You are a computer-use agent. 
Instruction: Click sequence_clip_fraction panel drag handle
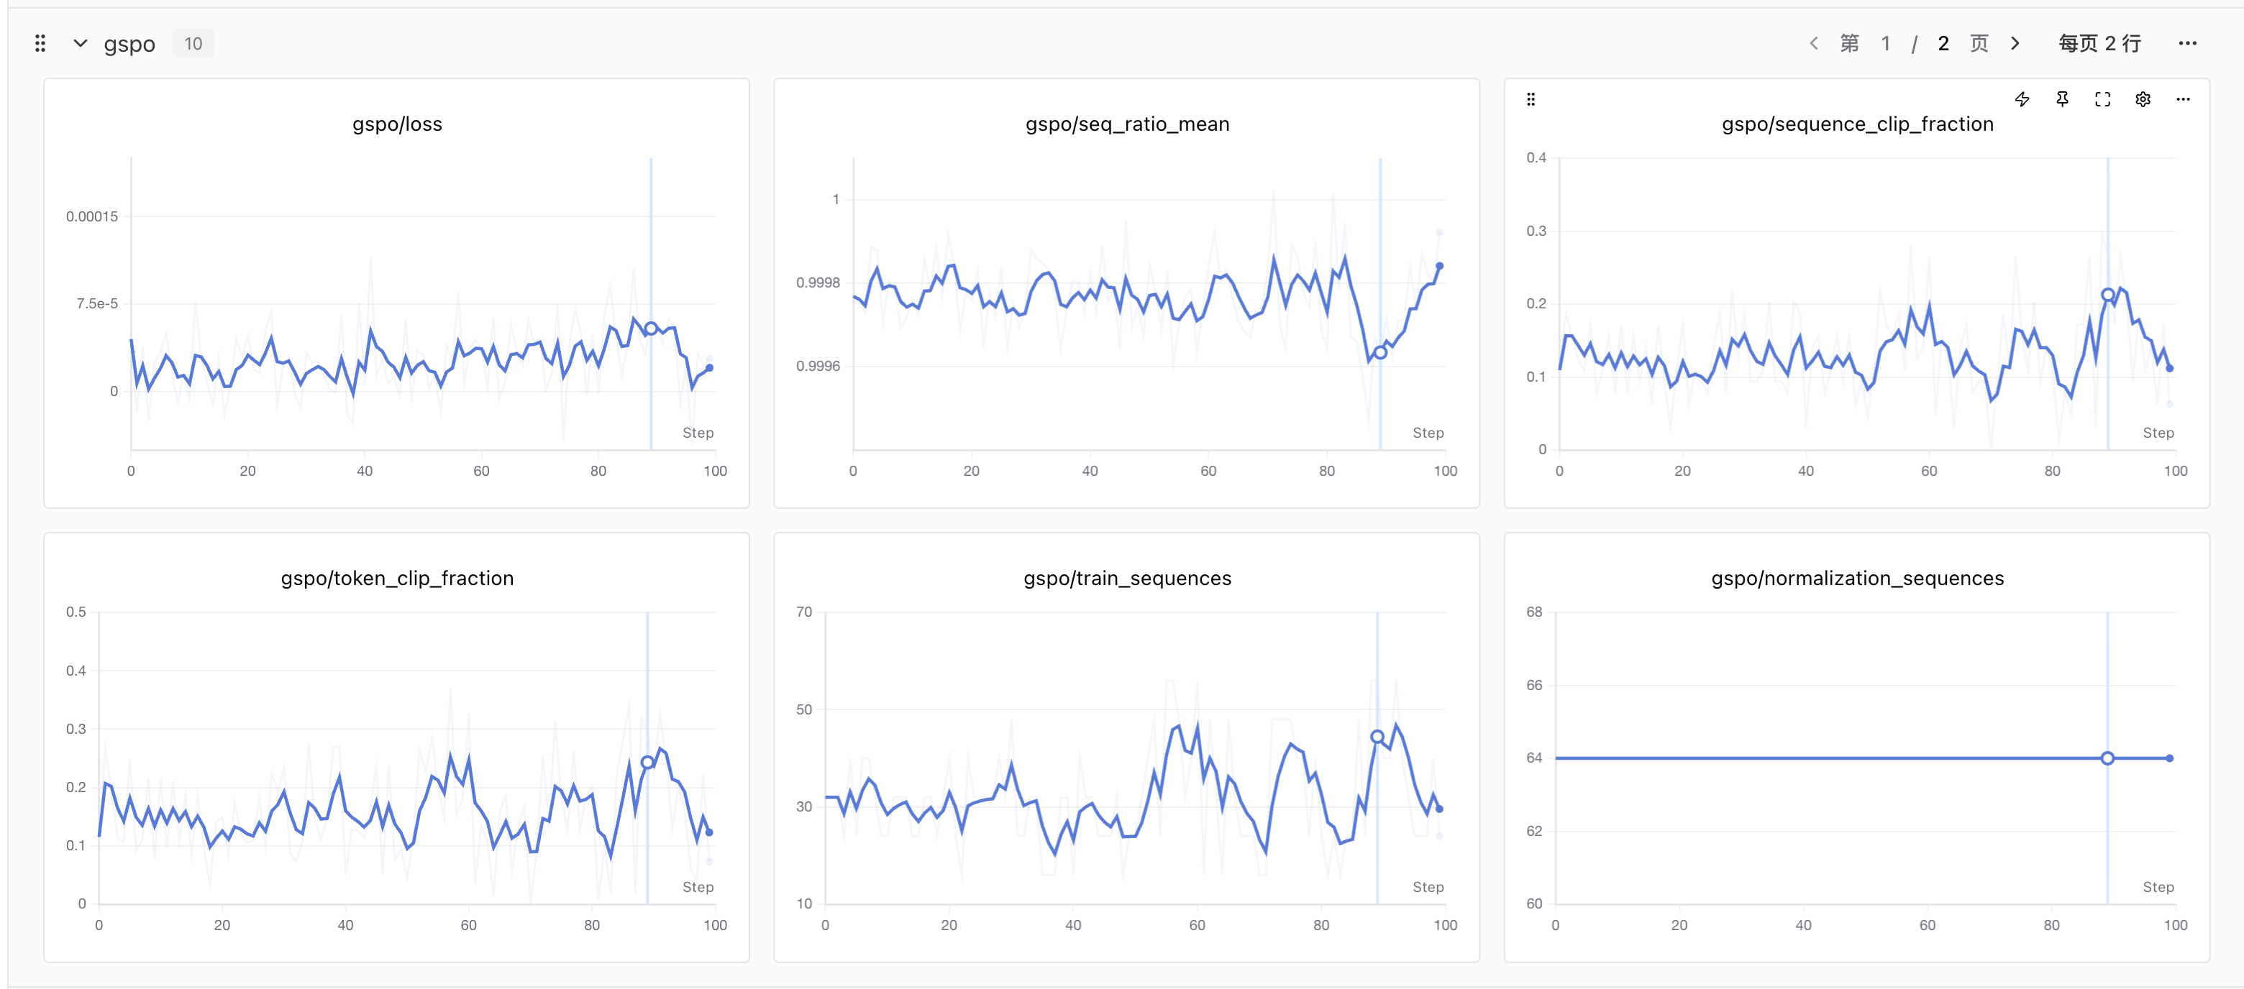[x=1531, y=99]
